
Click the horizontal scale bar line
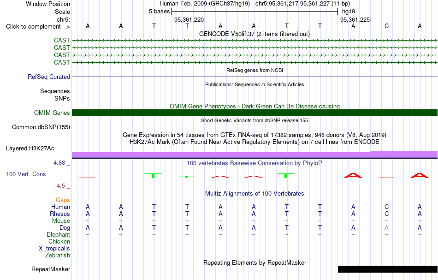coord(255,12)
